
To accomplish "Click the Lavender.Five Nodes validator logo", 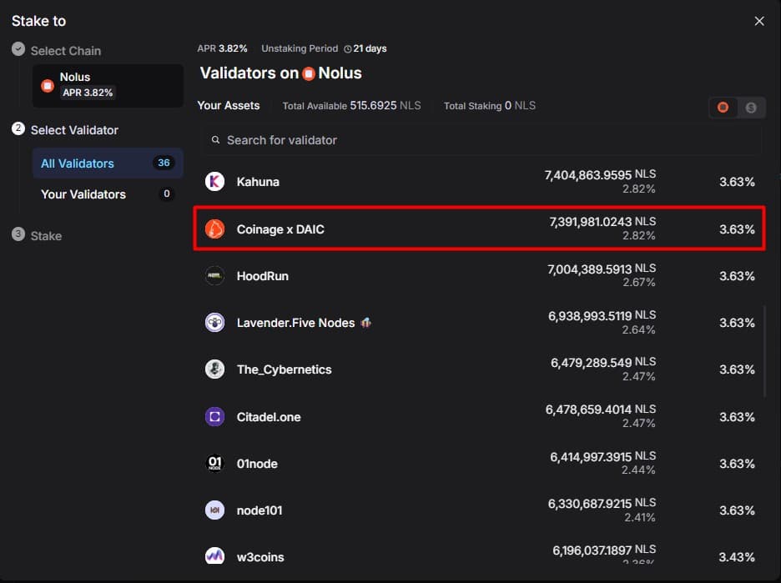I will 214,323.
